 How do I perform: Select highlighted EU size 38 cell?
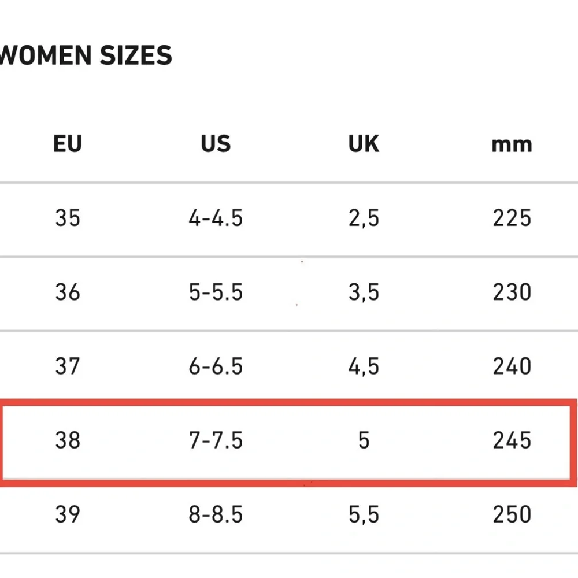[x=68, y=440]
